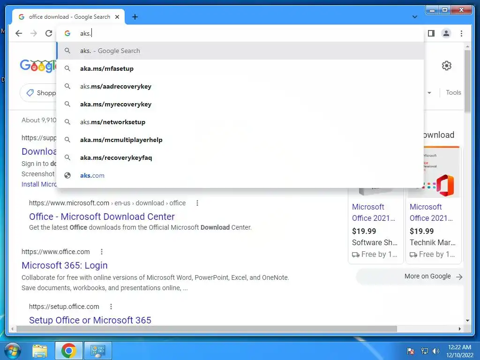
Task: Click search icon beside aka.ms/mfasetup
Action: 67,68
